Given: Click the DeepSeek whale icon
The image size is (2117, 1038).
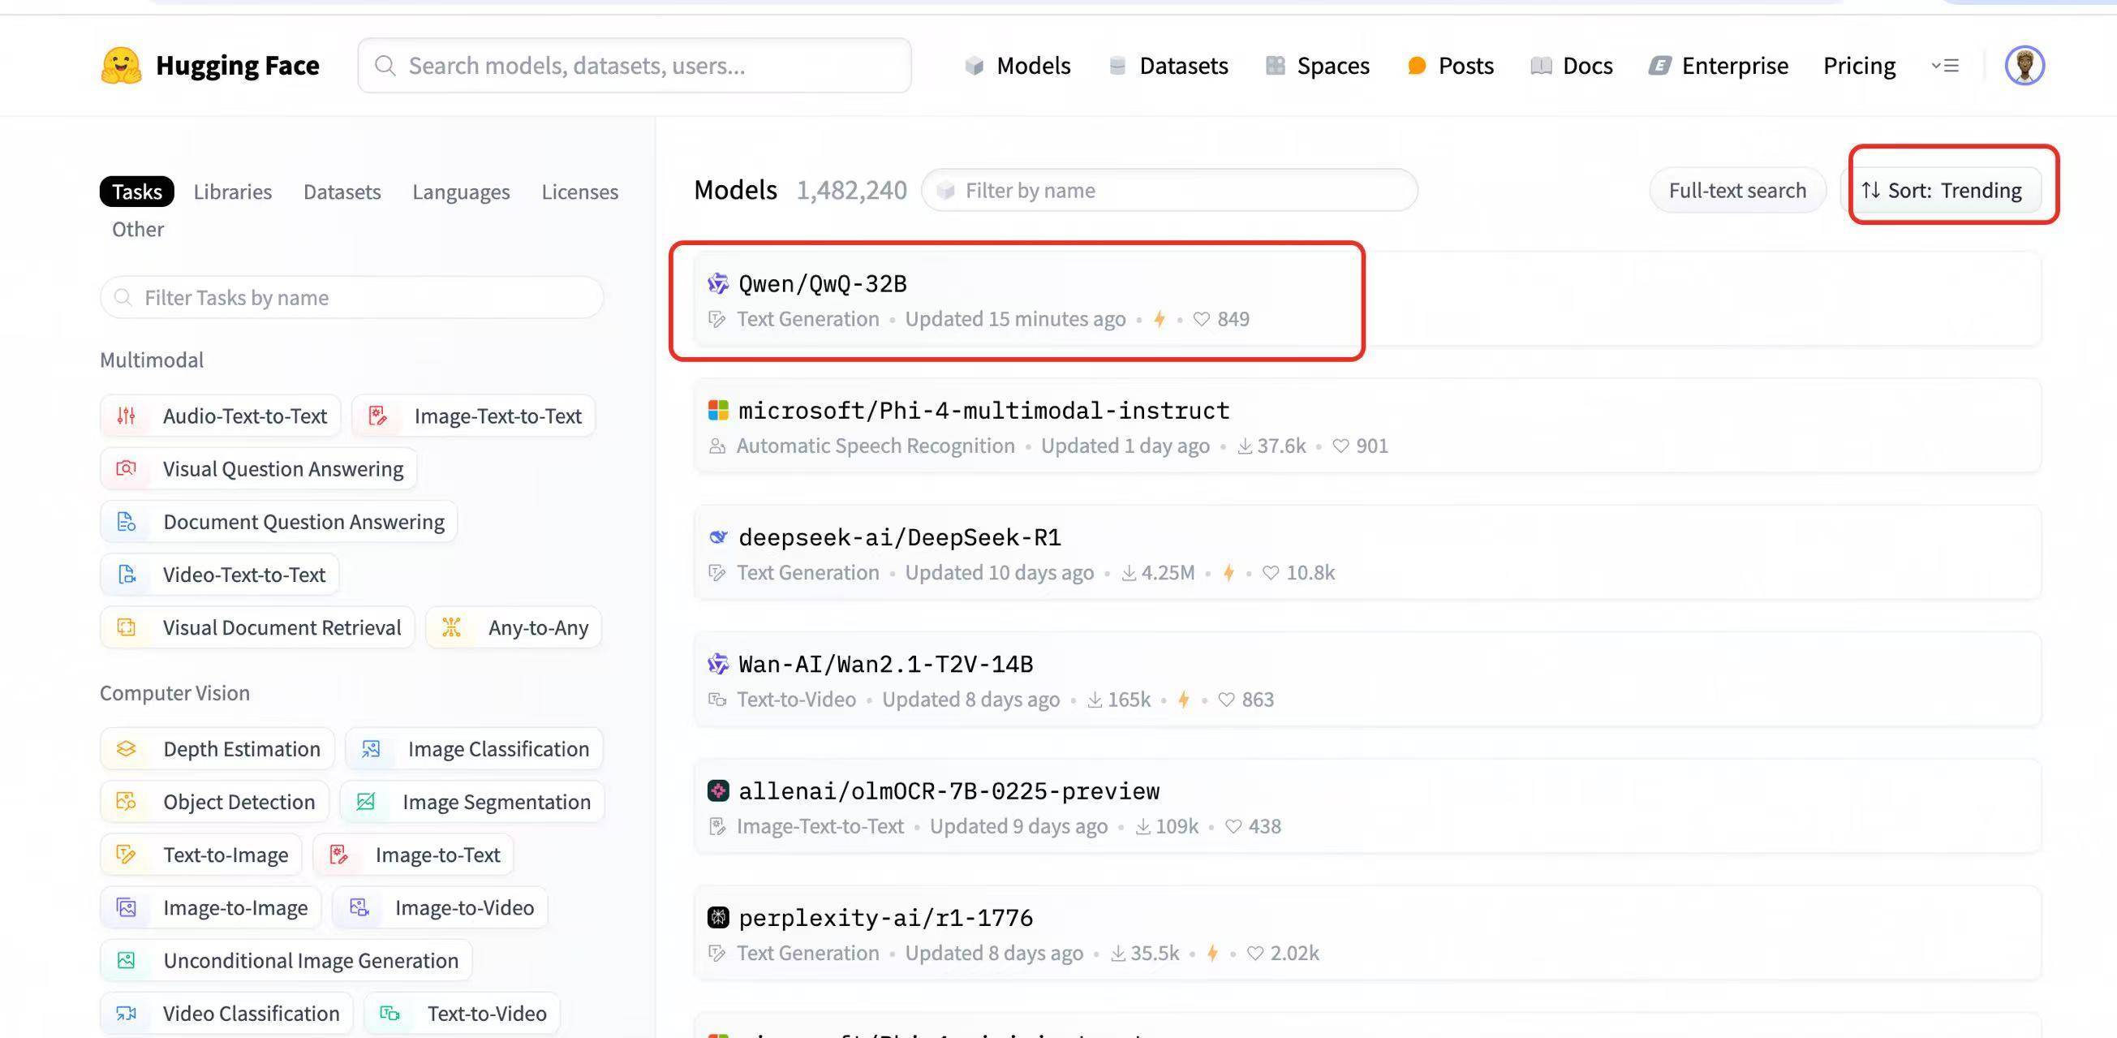Looking at the screenshot, I should pyautogui.click(x=717, y=536).
